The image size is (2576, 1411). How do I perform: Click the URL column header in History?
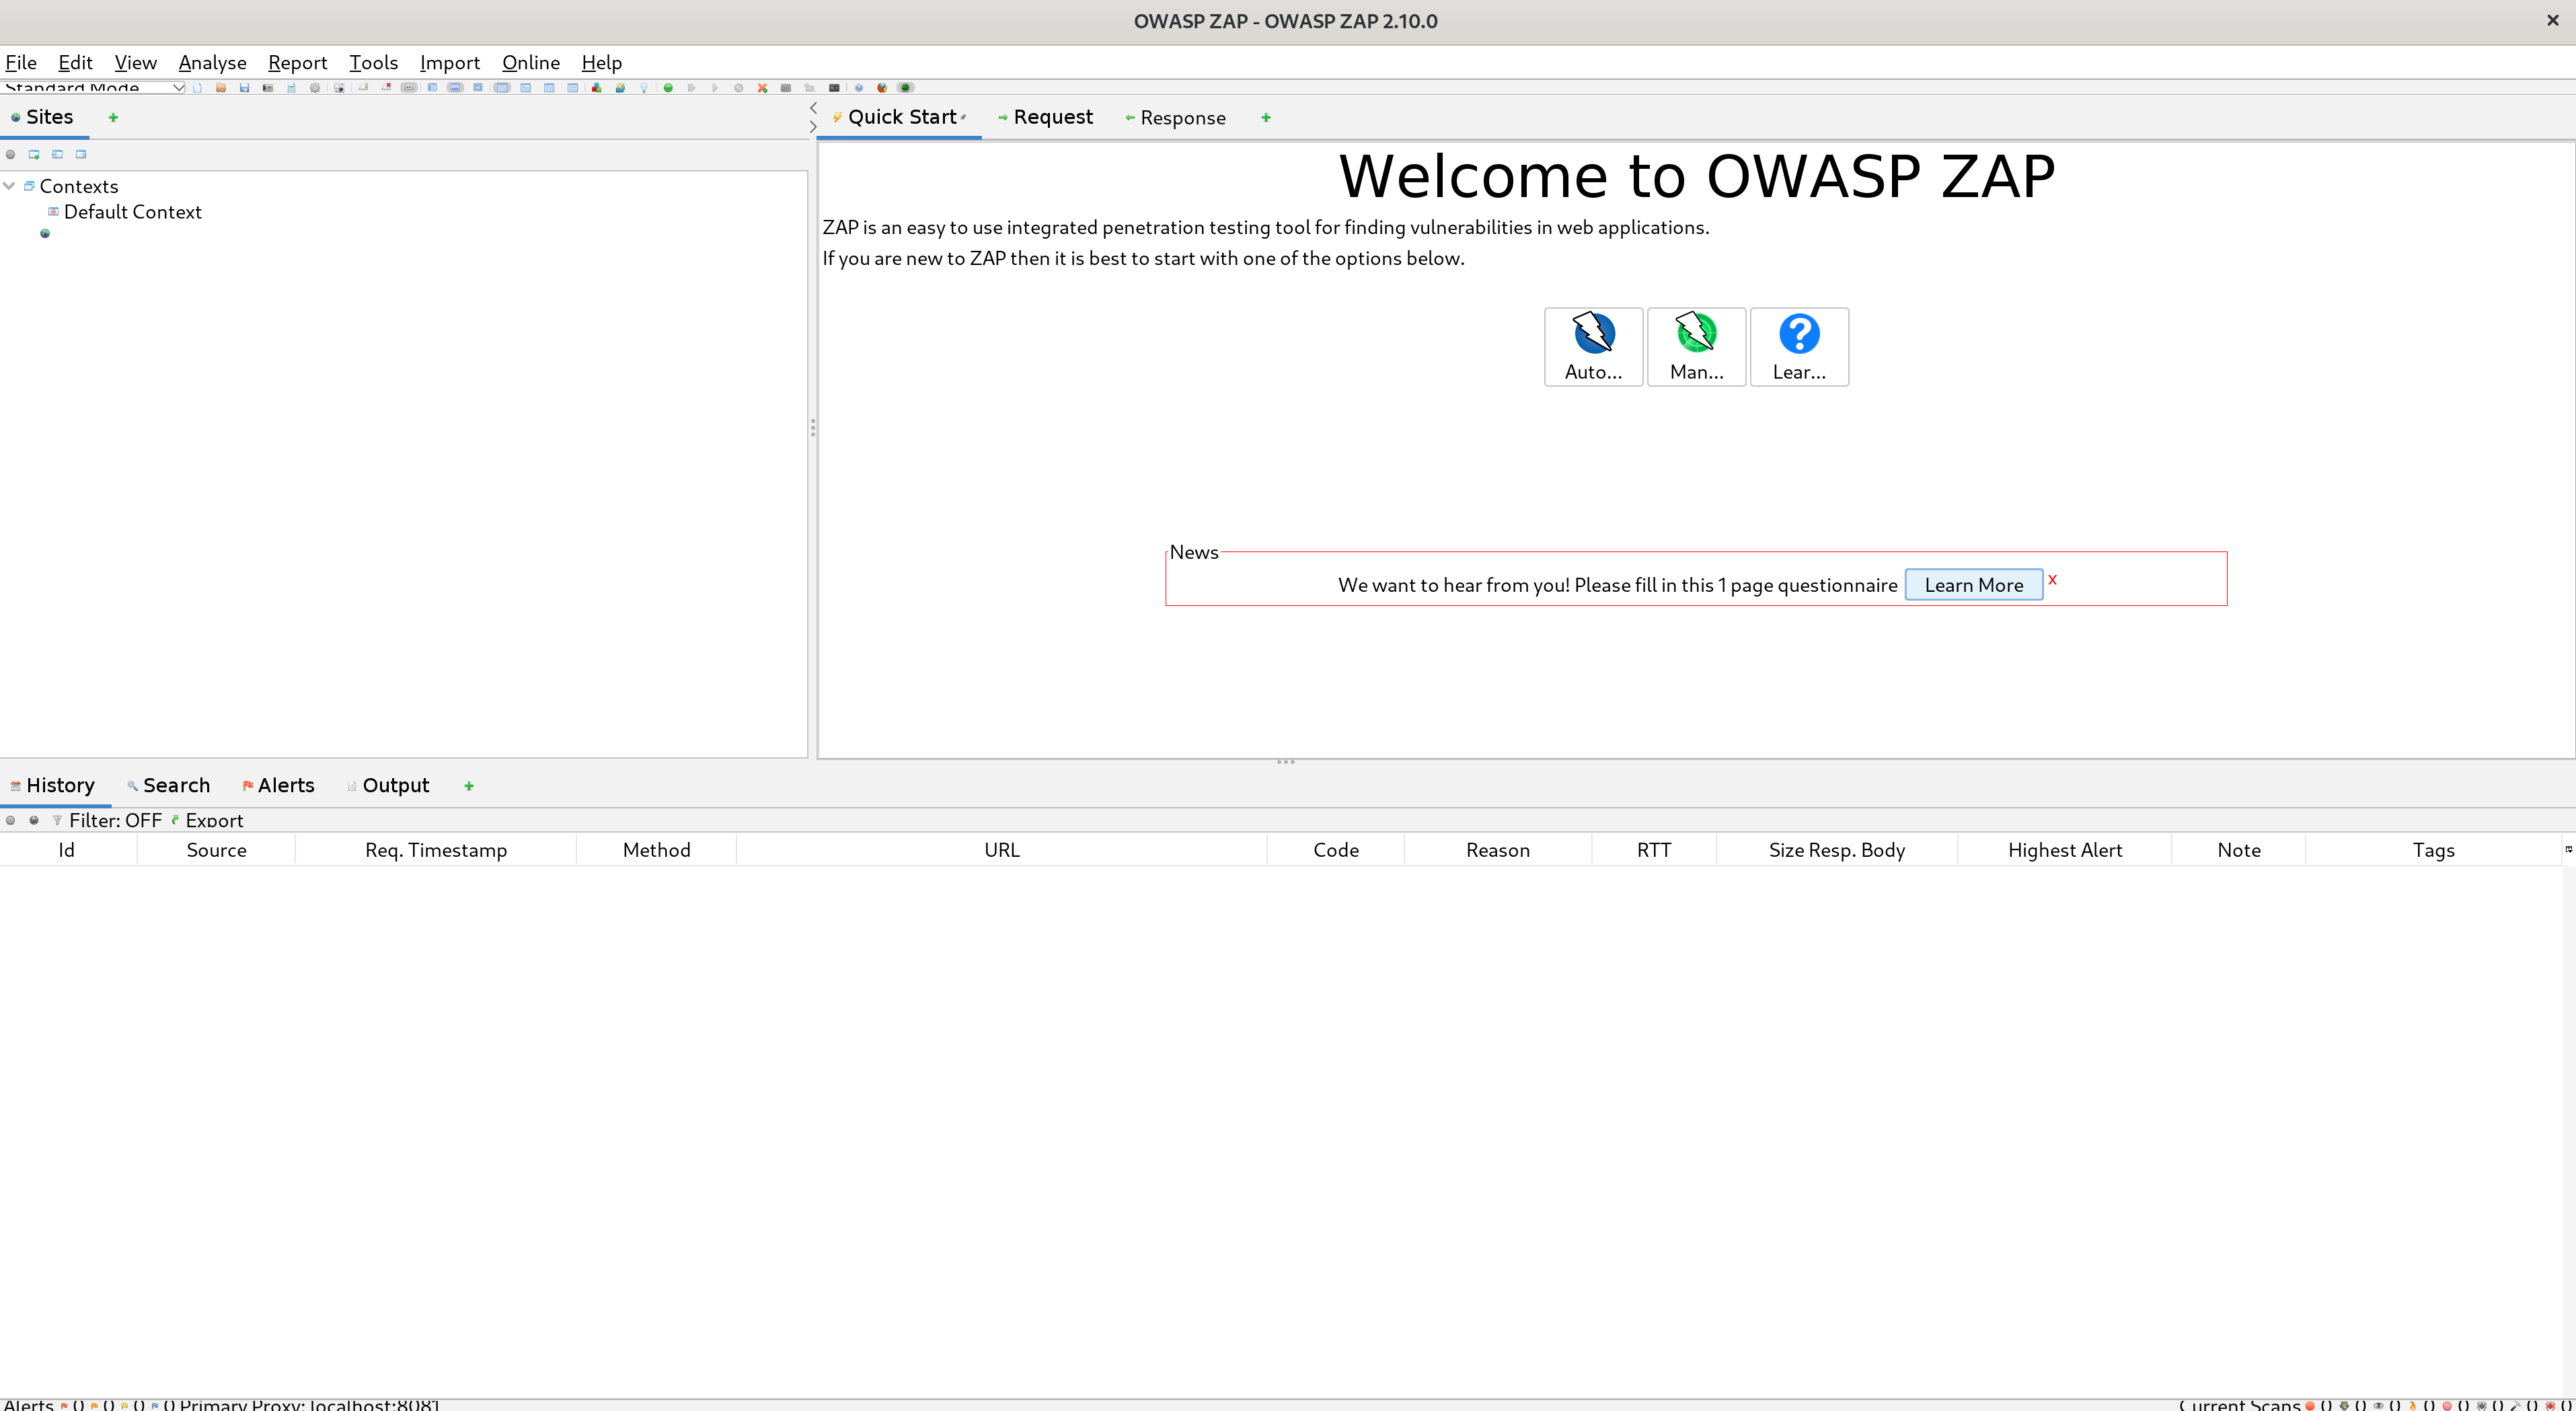pyautogui.click(x=1001, y=849)
